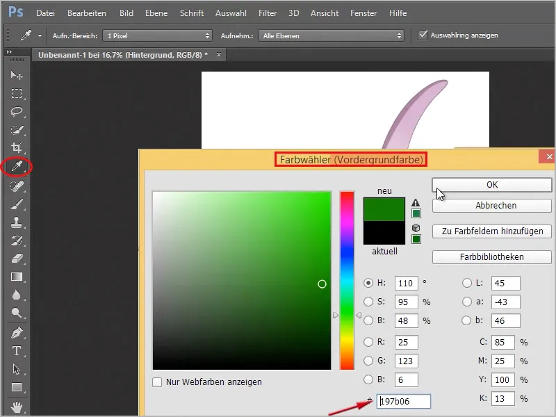Click the Photoshop Ps logo
556x417 pixels.
15,12
